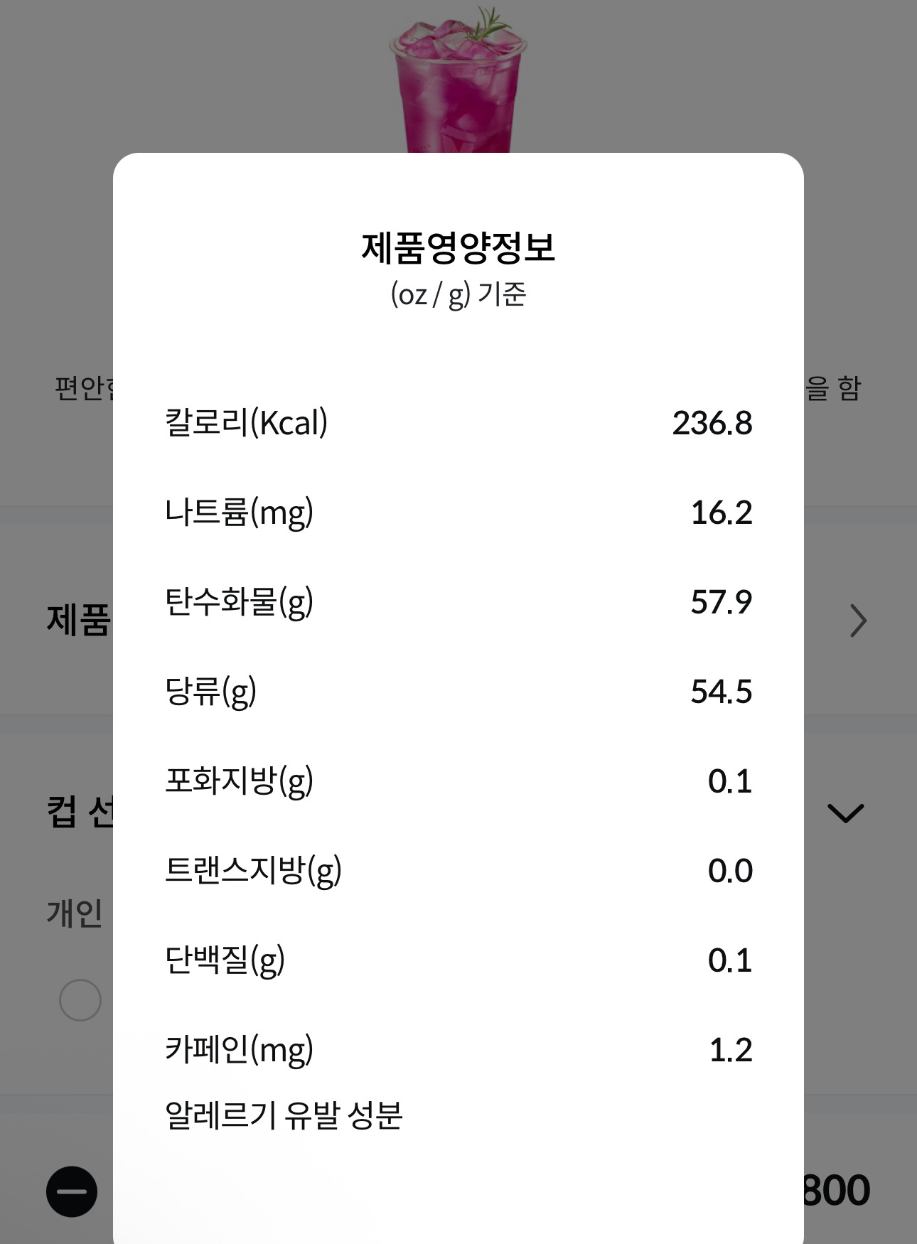The height and width of the screenshot is (1244, 917).
Task: Select the 단백질(g) label
Action: click(x=225, y=960)
